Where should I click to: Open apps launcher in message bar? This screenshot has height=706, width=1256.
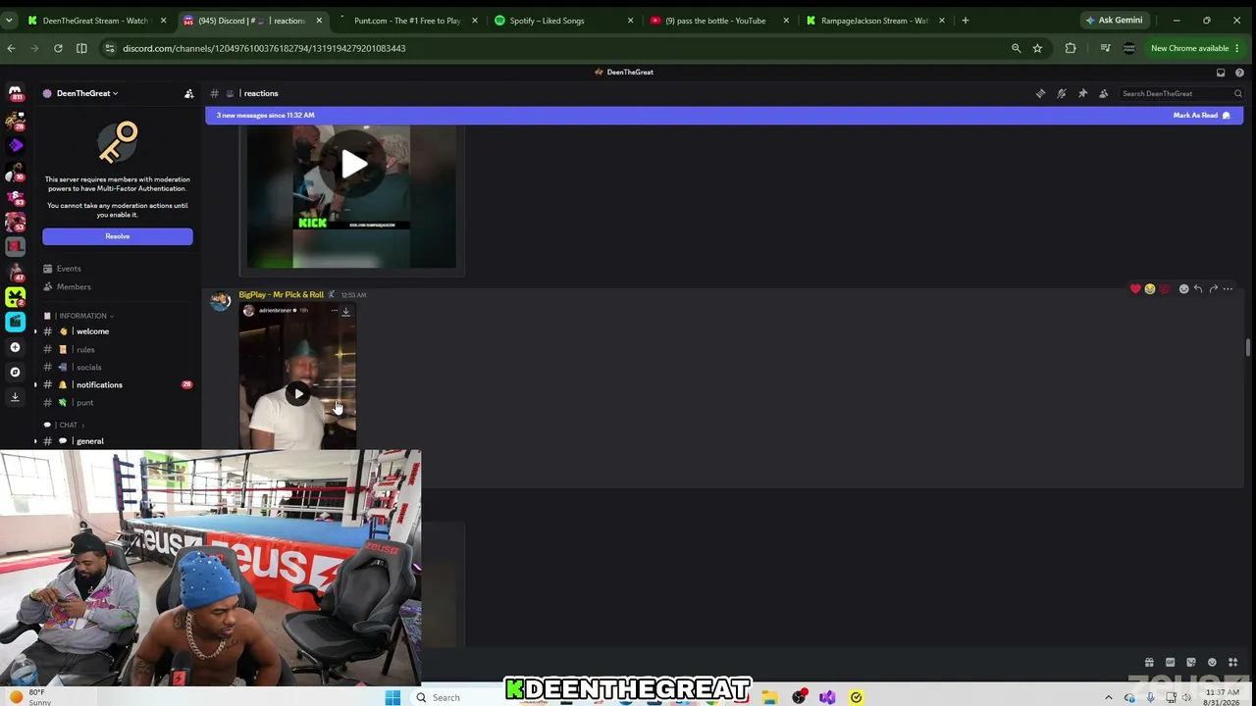click(x=1233, y=663)
